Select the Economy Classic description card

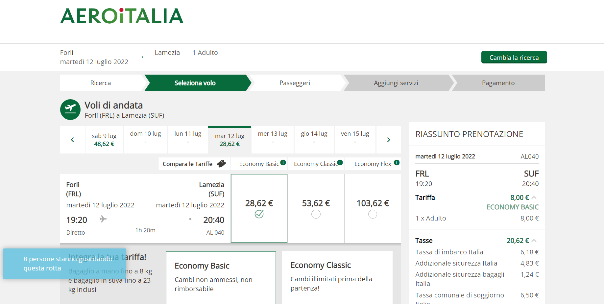click(x=337, y=278)
